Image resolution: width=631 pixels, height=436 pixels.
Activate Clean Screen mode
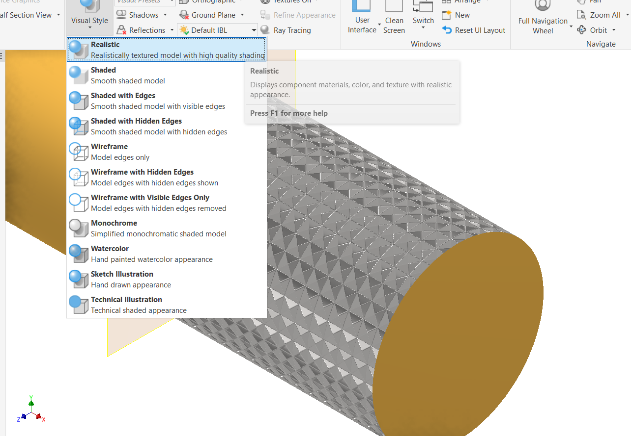(x=394, y=18)
